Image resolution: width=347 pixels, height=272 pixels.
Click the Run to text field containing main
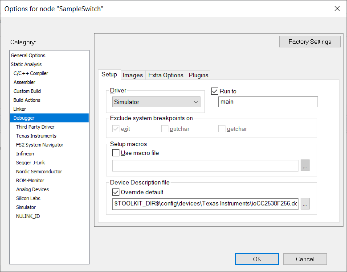[x=268, y=102]
